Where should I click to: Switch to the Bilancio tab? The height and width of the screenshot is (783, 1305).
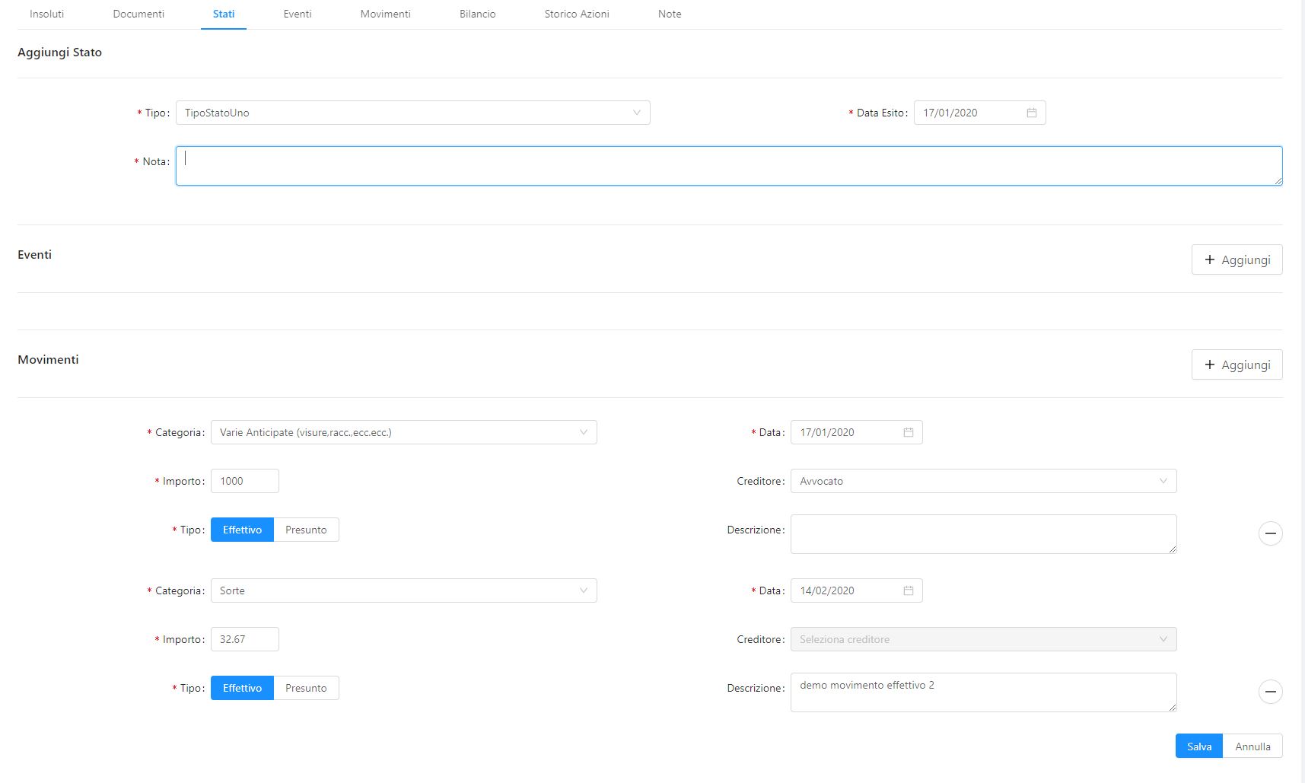tap(477, 14)
